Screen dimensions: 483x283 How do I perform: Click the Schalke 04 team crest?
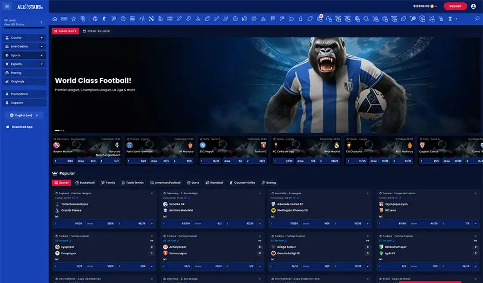[166, 204]
